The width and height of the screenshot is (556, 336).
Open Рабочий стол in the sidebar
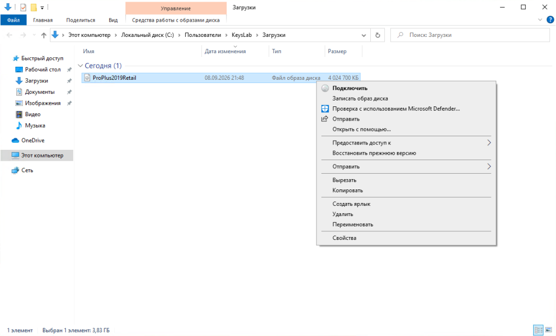43,69
